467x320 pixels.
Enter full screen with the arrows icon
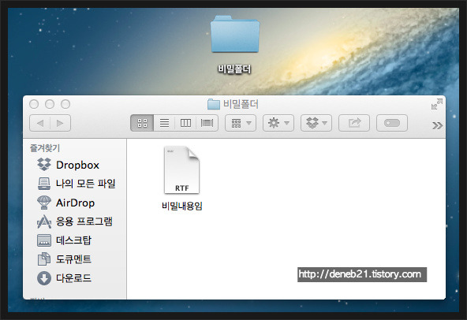click(436, 104)
